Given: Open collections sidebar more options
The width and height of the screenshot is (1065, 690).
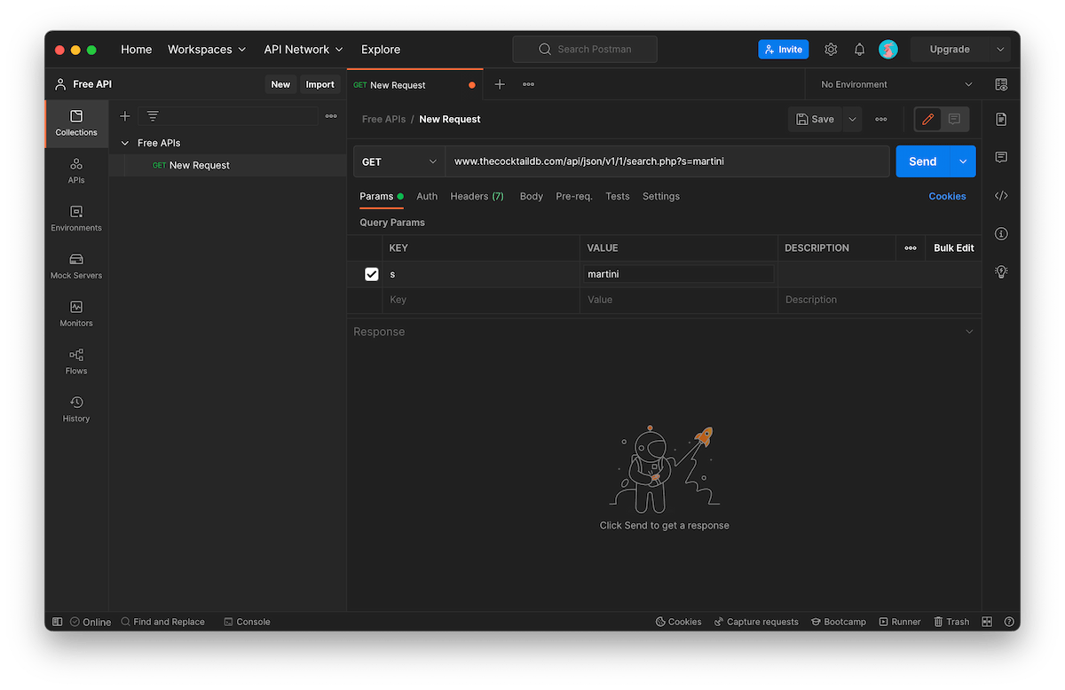Looking at the screenshot, I should point(331,116).
